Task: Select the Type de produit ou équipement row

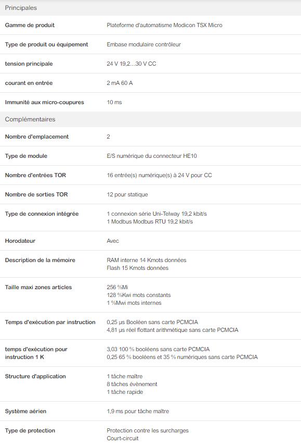Action: pos(150,44)
